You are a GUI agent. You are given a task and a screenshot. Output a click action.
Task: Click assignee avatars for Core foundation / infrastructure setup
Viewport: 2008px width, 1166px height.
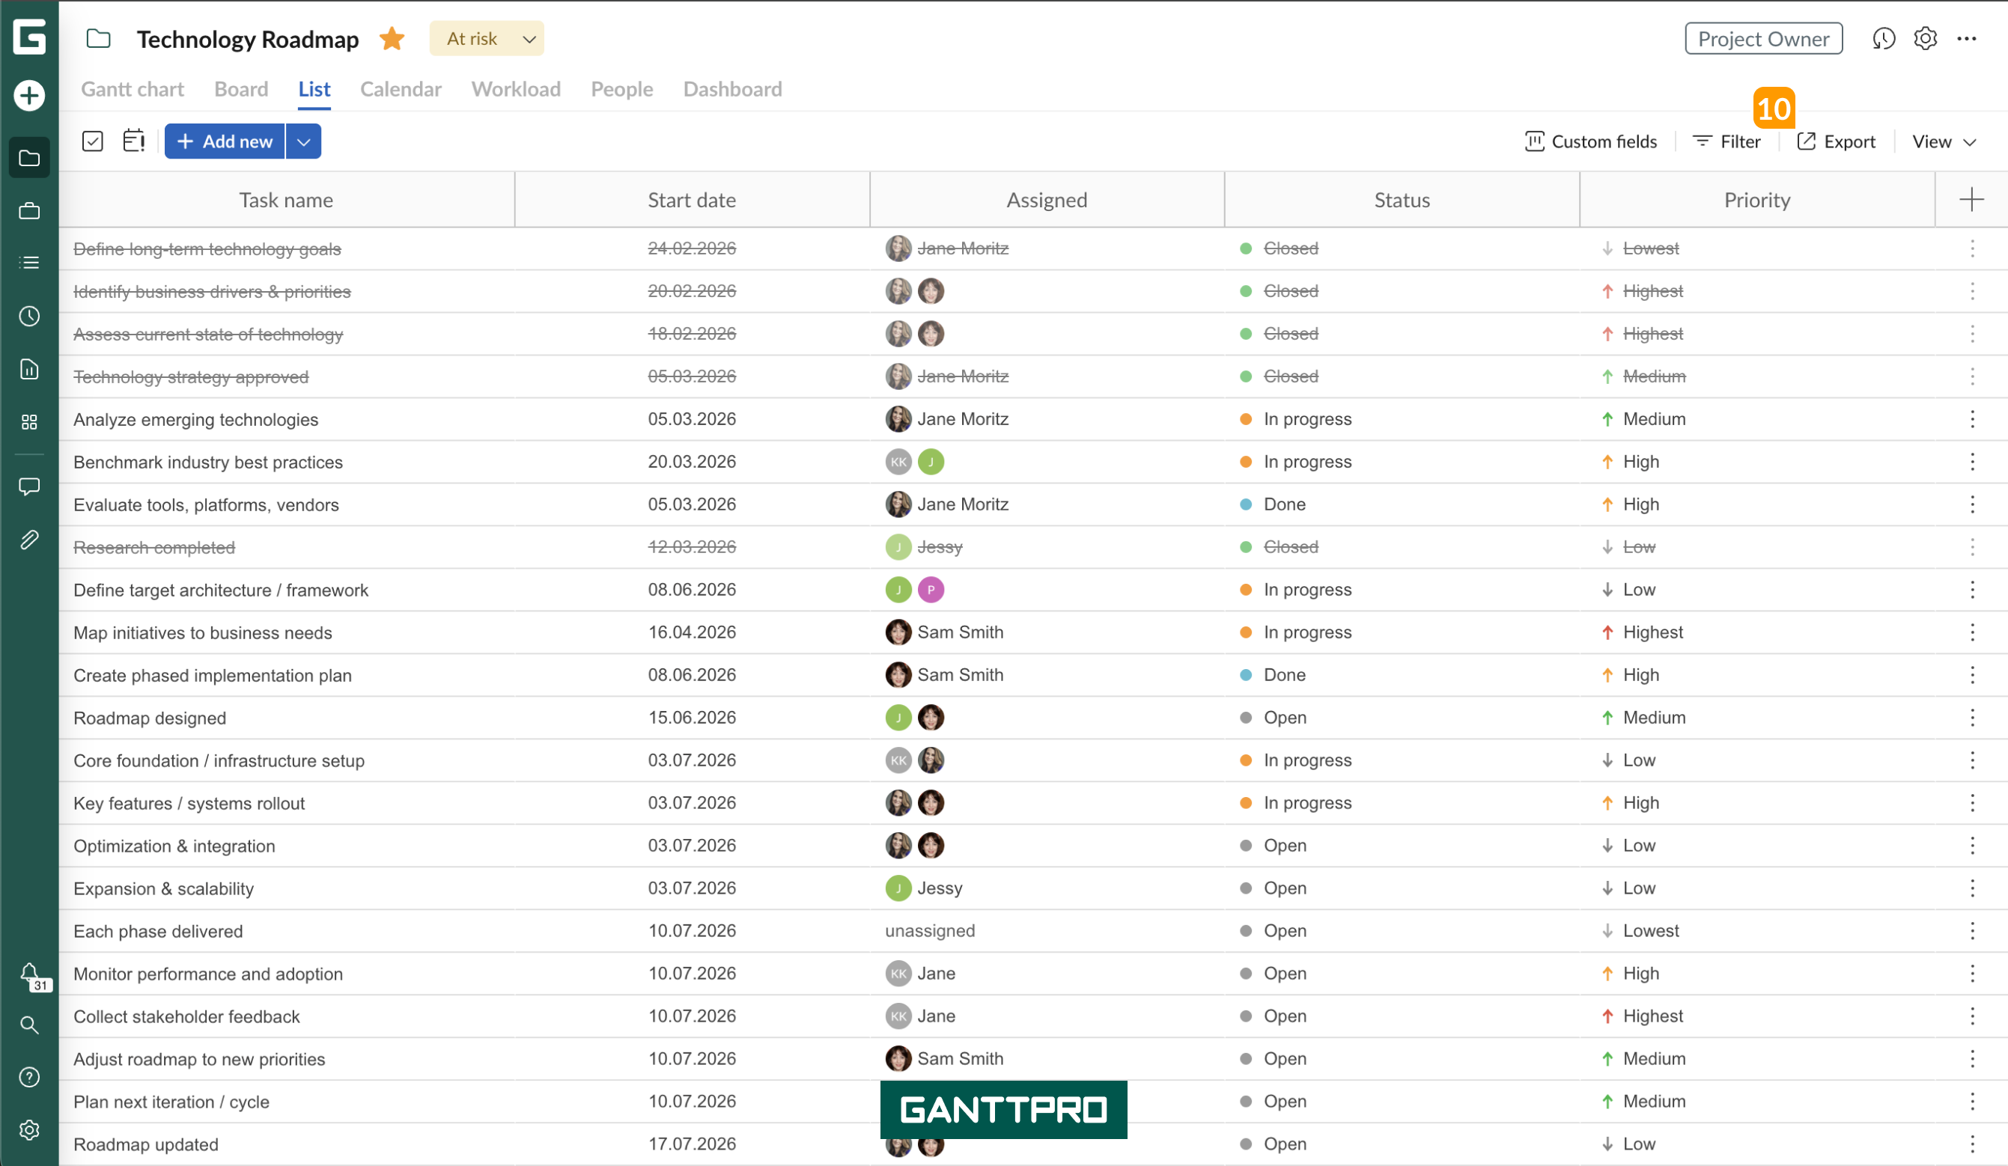(915, 760)
